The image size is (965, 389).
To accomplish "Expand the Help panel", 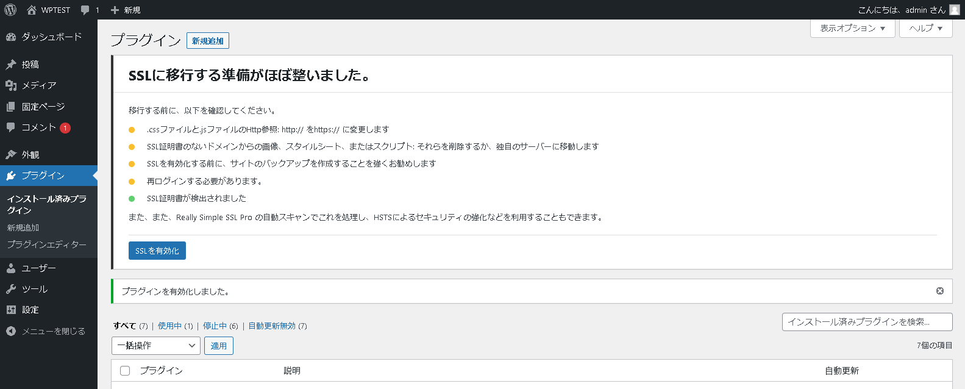I will (x=925, y=28).
